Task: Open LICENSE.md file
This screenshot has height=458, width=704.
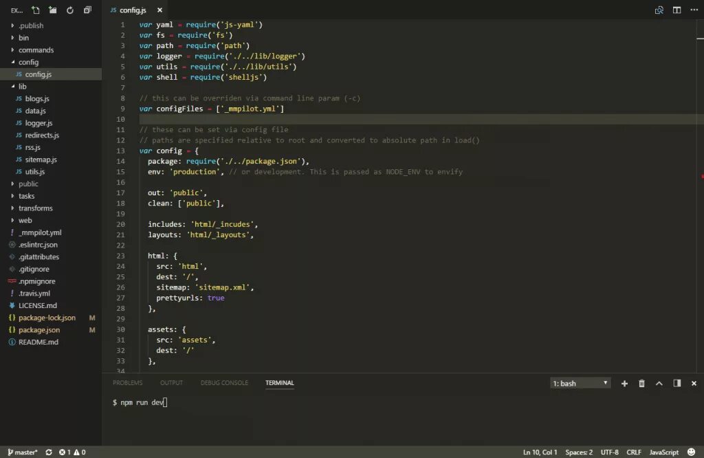Action: coord(51,305)
